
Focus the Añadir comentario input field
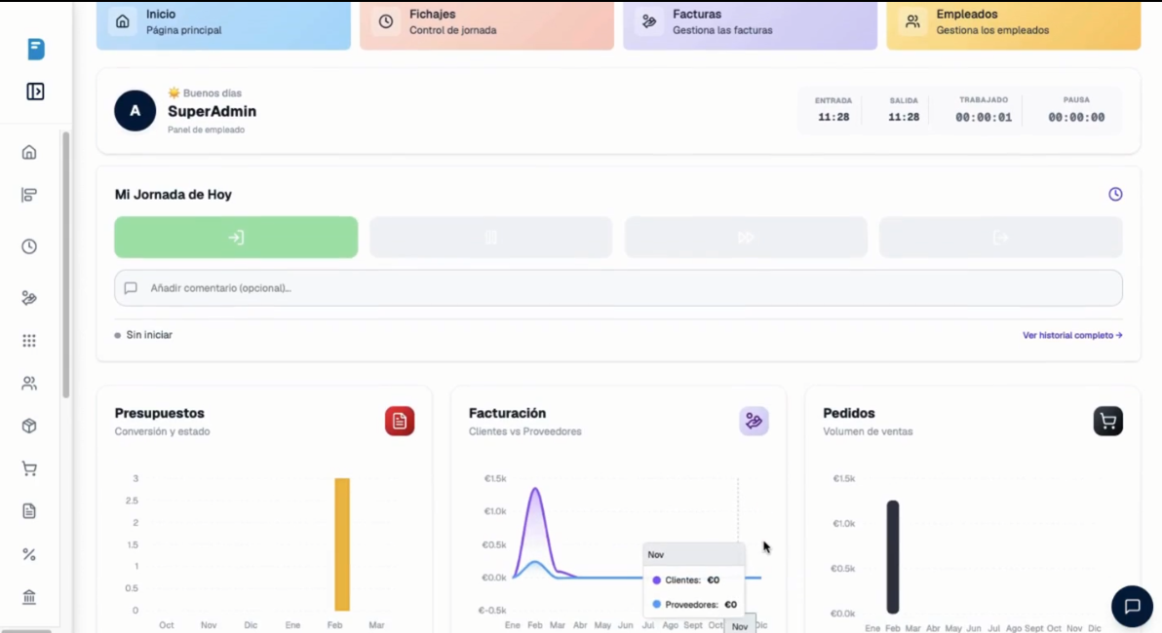[x=618, y=288]
